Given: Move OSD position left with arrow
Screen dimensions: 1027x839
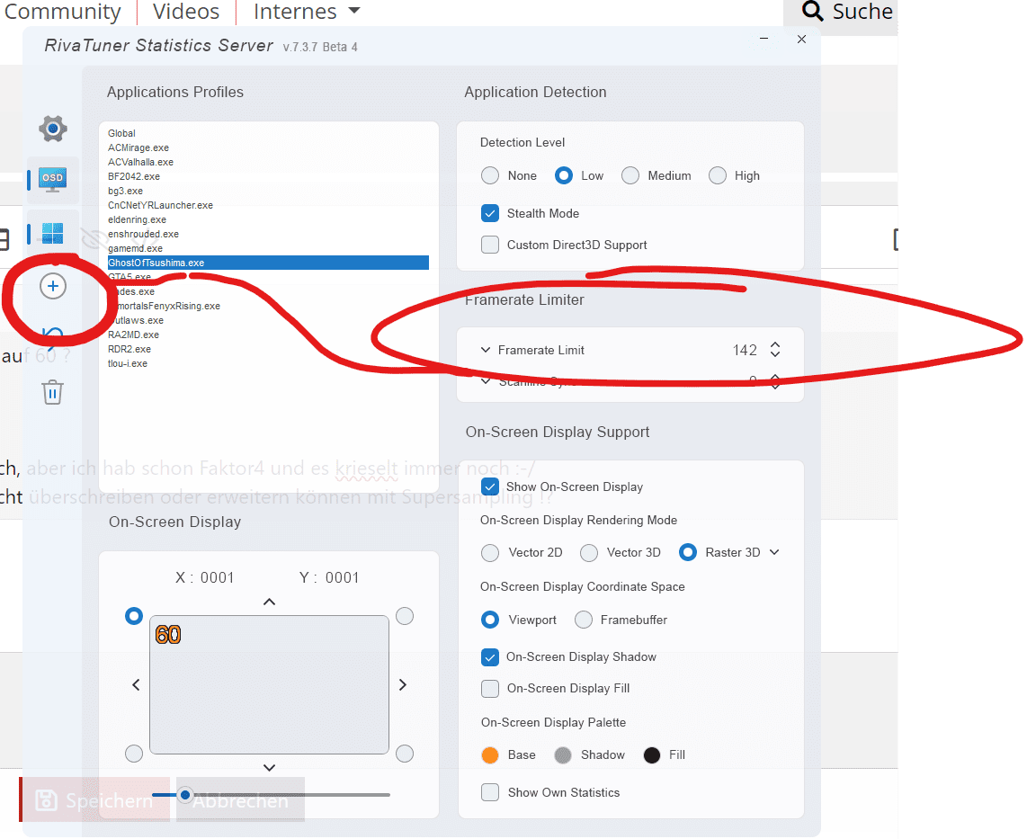Looking at the screenshot, I should click(x=136, y=684).
